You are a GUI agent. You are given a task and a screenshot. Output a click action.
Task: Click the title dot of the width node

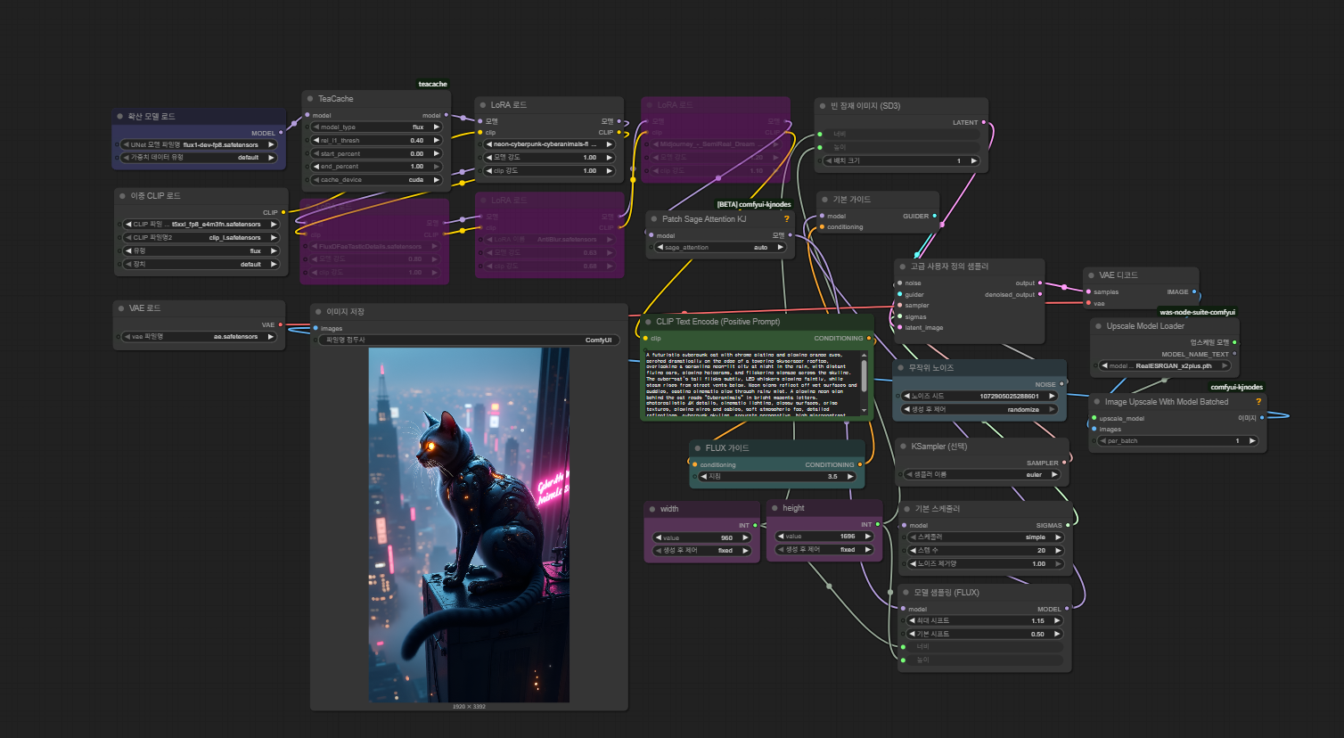click(x=652, y=508)
